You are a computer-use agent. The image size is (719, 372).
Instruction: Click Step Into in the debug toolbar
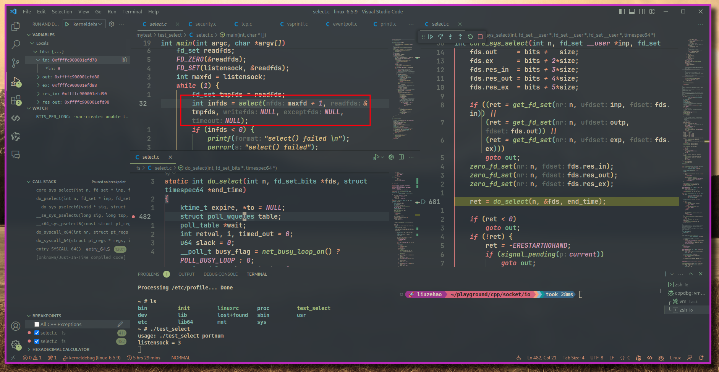pyautogui.click(x=450, y=37)
